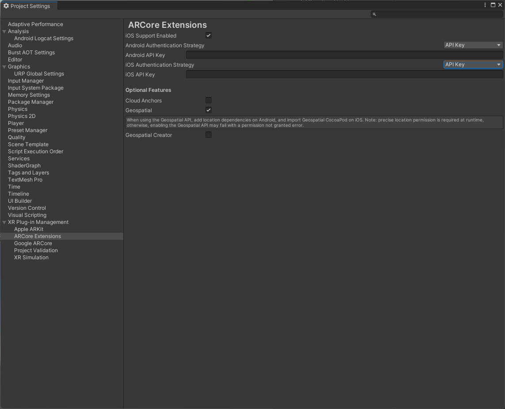The height and width of the screenshot is (409, 505).
Task: Open XR Simulation settings
Action: (31, 258)
